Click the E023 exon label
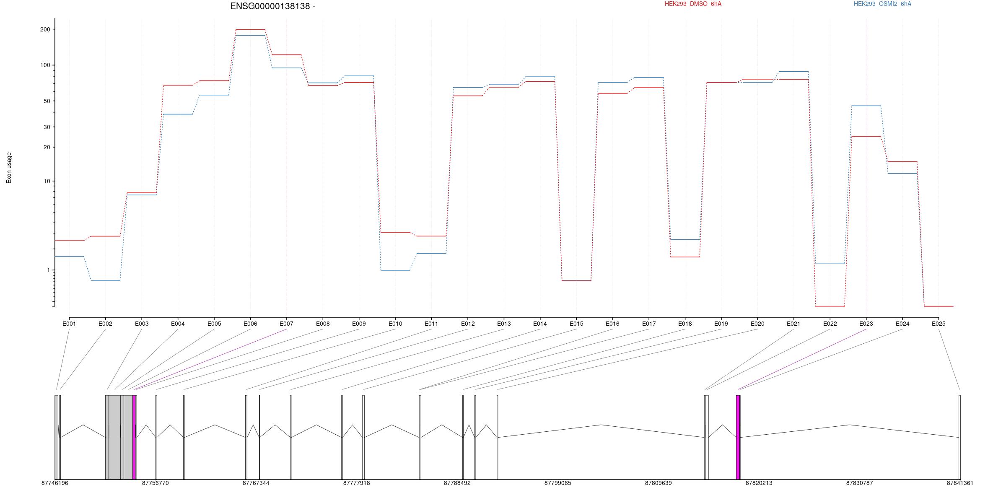Image resolution: width=1006 pixels, height=503 pixels. tap(866, 324)
